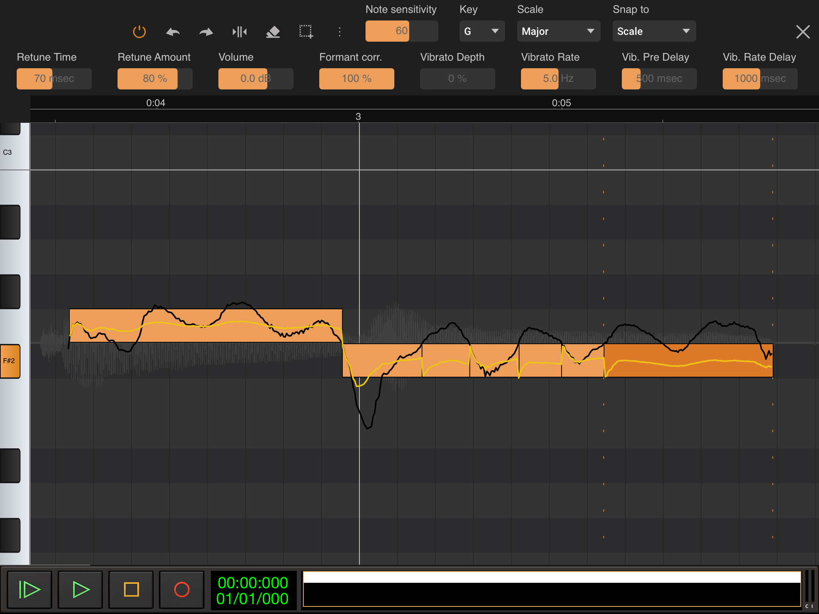The image size is (819, 614).
Task: Open the Key dropdown set to G
Action: tap(482, 31)
